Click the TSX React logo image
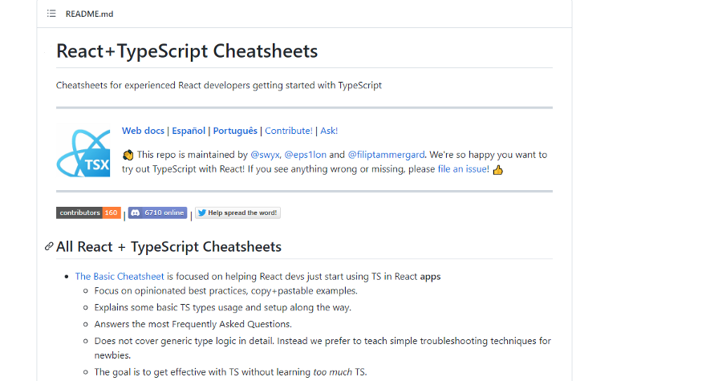Screen dimensions: 702x381 (83, 151)
